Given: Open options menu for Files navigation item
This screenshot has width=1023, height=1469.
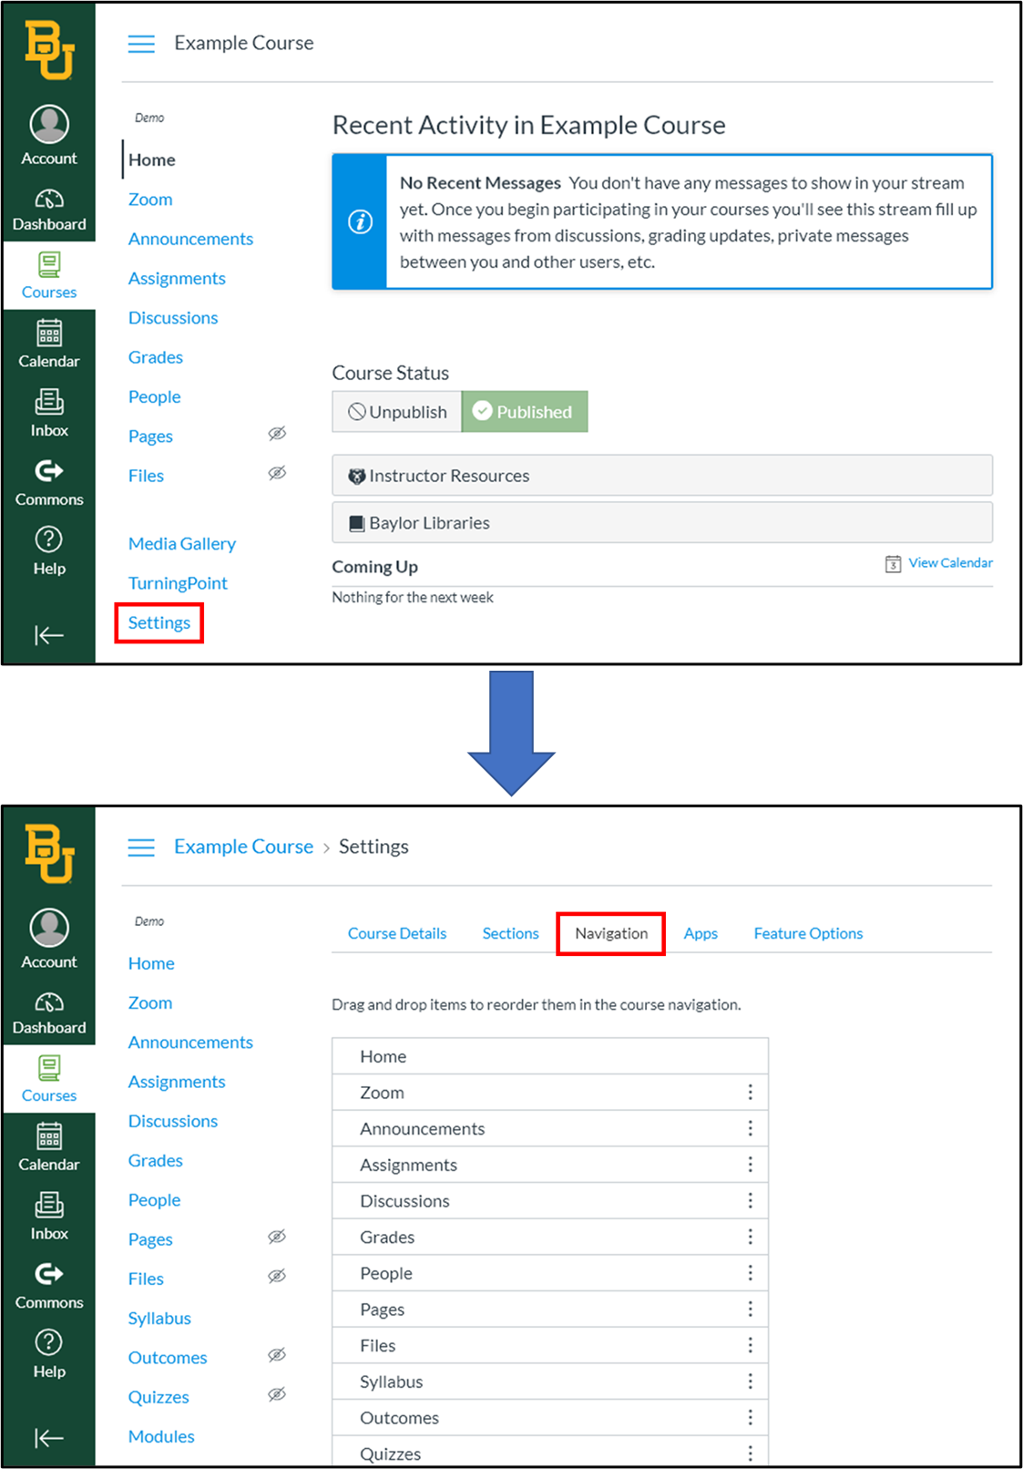Looking at the screenshot, I should point(750,1345).
